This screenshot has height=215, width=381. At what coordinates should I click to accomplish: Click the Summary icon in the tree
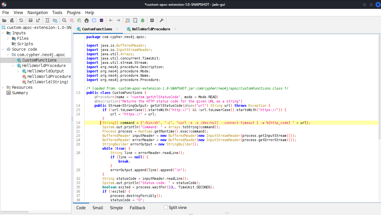pyautogui.click(x=9, y=93)
